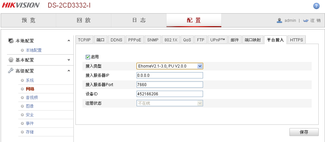Open the PPPoE tab
Viewport: 325px width, 142px height.
[135, 40]
